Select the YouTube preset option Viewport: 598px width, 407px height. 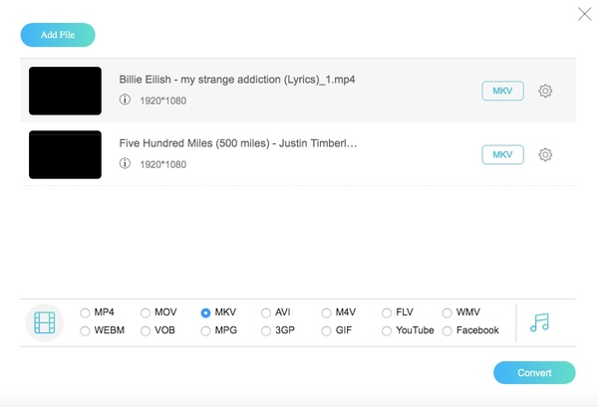pyautogui.click(x=387, y=330)
